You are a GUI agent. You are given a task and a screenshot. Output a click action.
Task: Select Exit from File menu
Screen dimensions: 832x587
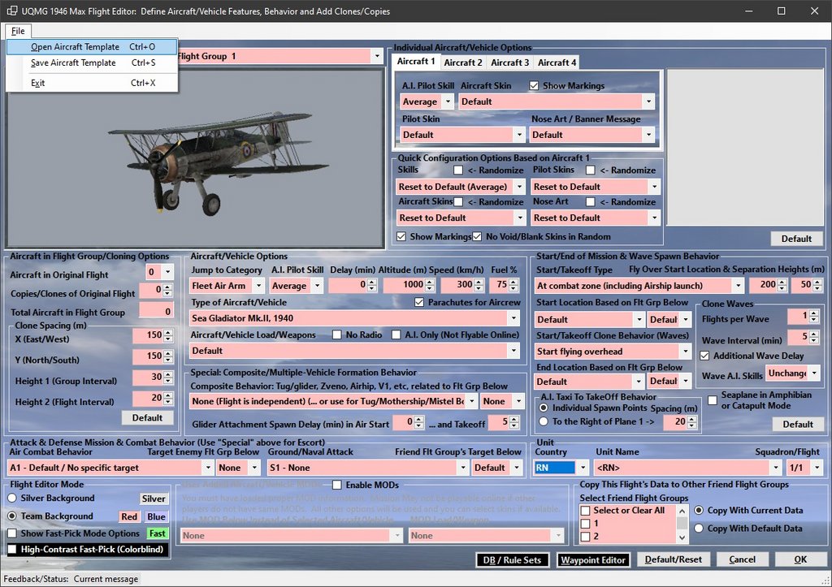(92, 83)
